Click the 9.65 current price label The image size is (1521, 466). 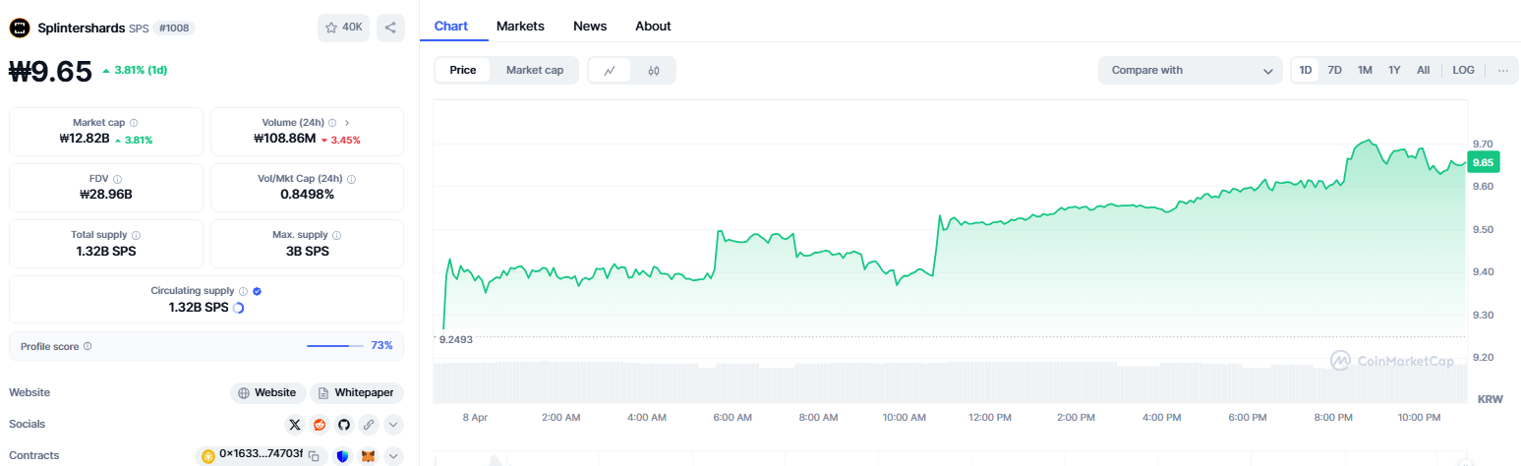(x=1483, y=162)
